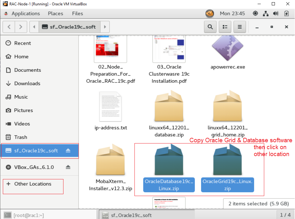Open Trash in the sidebar
The height and width of the screenshot is (219, 295).
39,137
